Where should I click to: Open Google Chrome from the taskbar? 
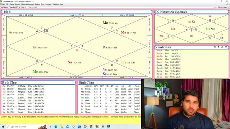coord(91,126)
